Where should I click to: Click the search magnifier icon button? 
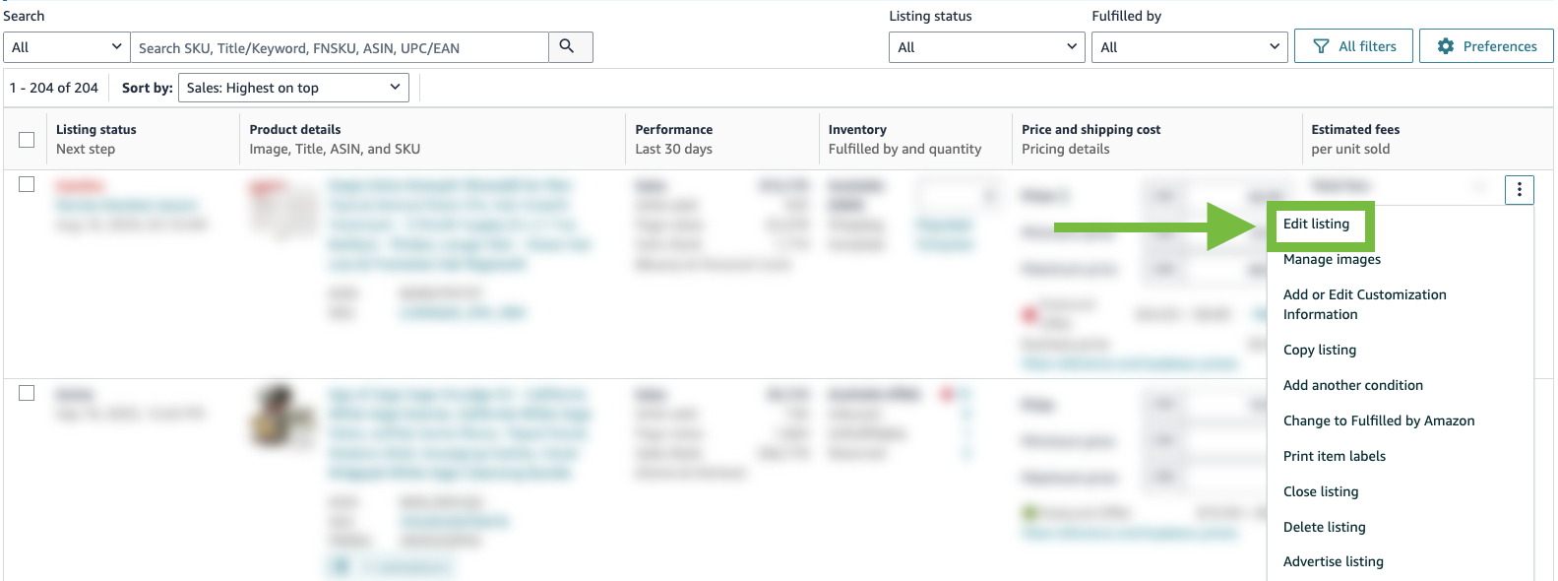(x=567, y=46)
